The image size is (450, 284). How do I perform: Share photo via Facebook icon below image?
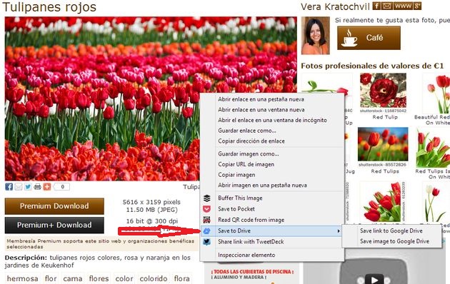pyautogui.click(x=9, y=187)
